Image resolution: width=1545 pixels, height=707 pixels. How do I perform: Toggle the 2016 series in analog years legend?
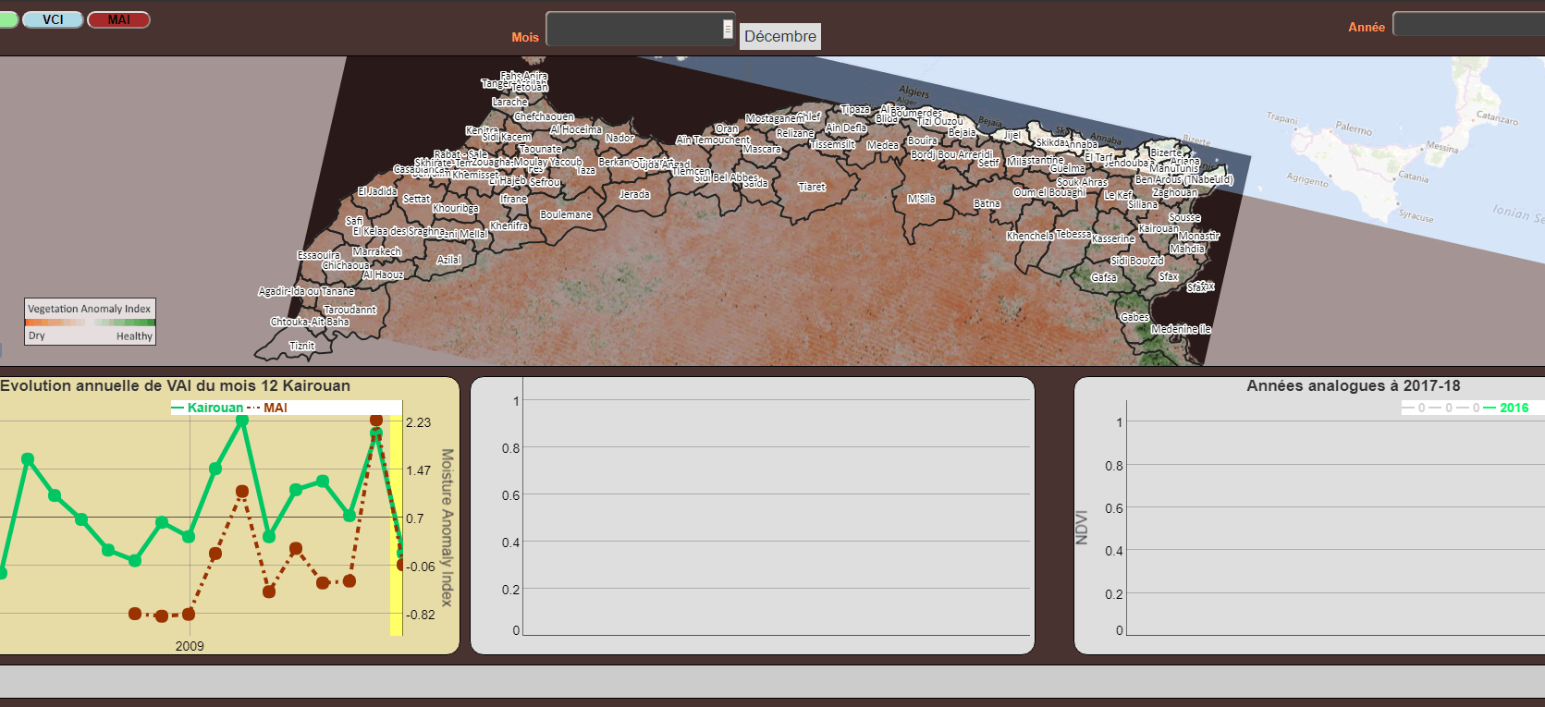(x=1506, y=408)
